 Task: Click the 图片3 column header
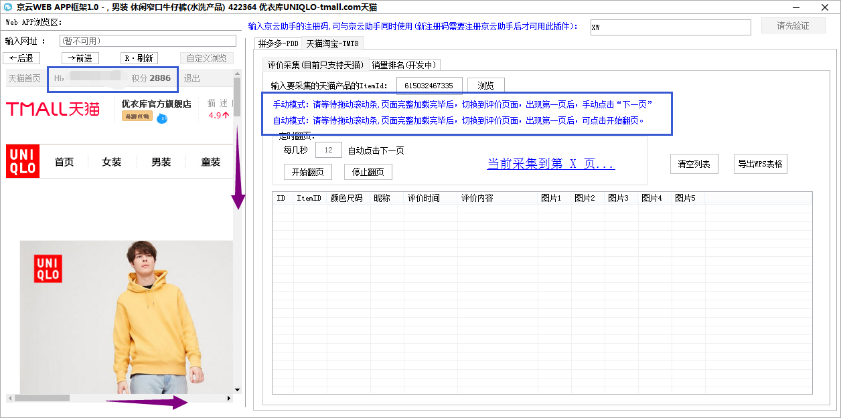pos(621,198)
